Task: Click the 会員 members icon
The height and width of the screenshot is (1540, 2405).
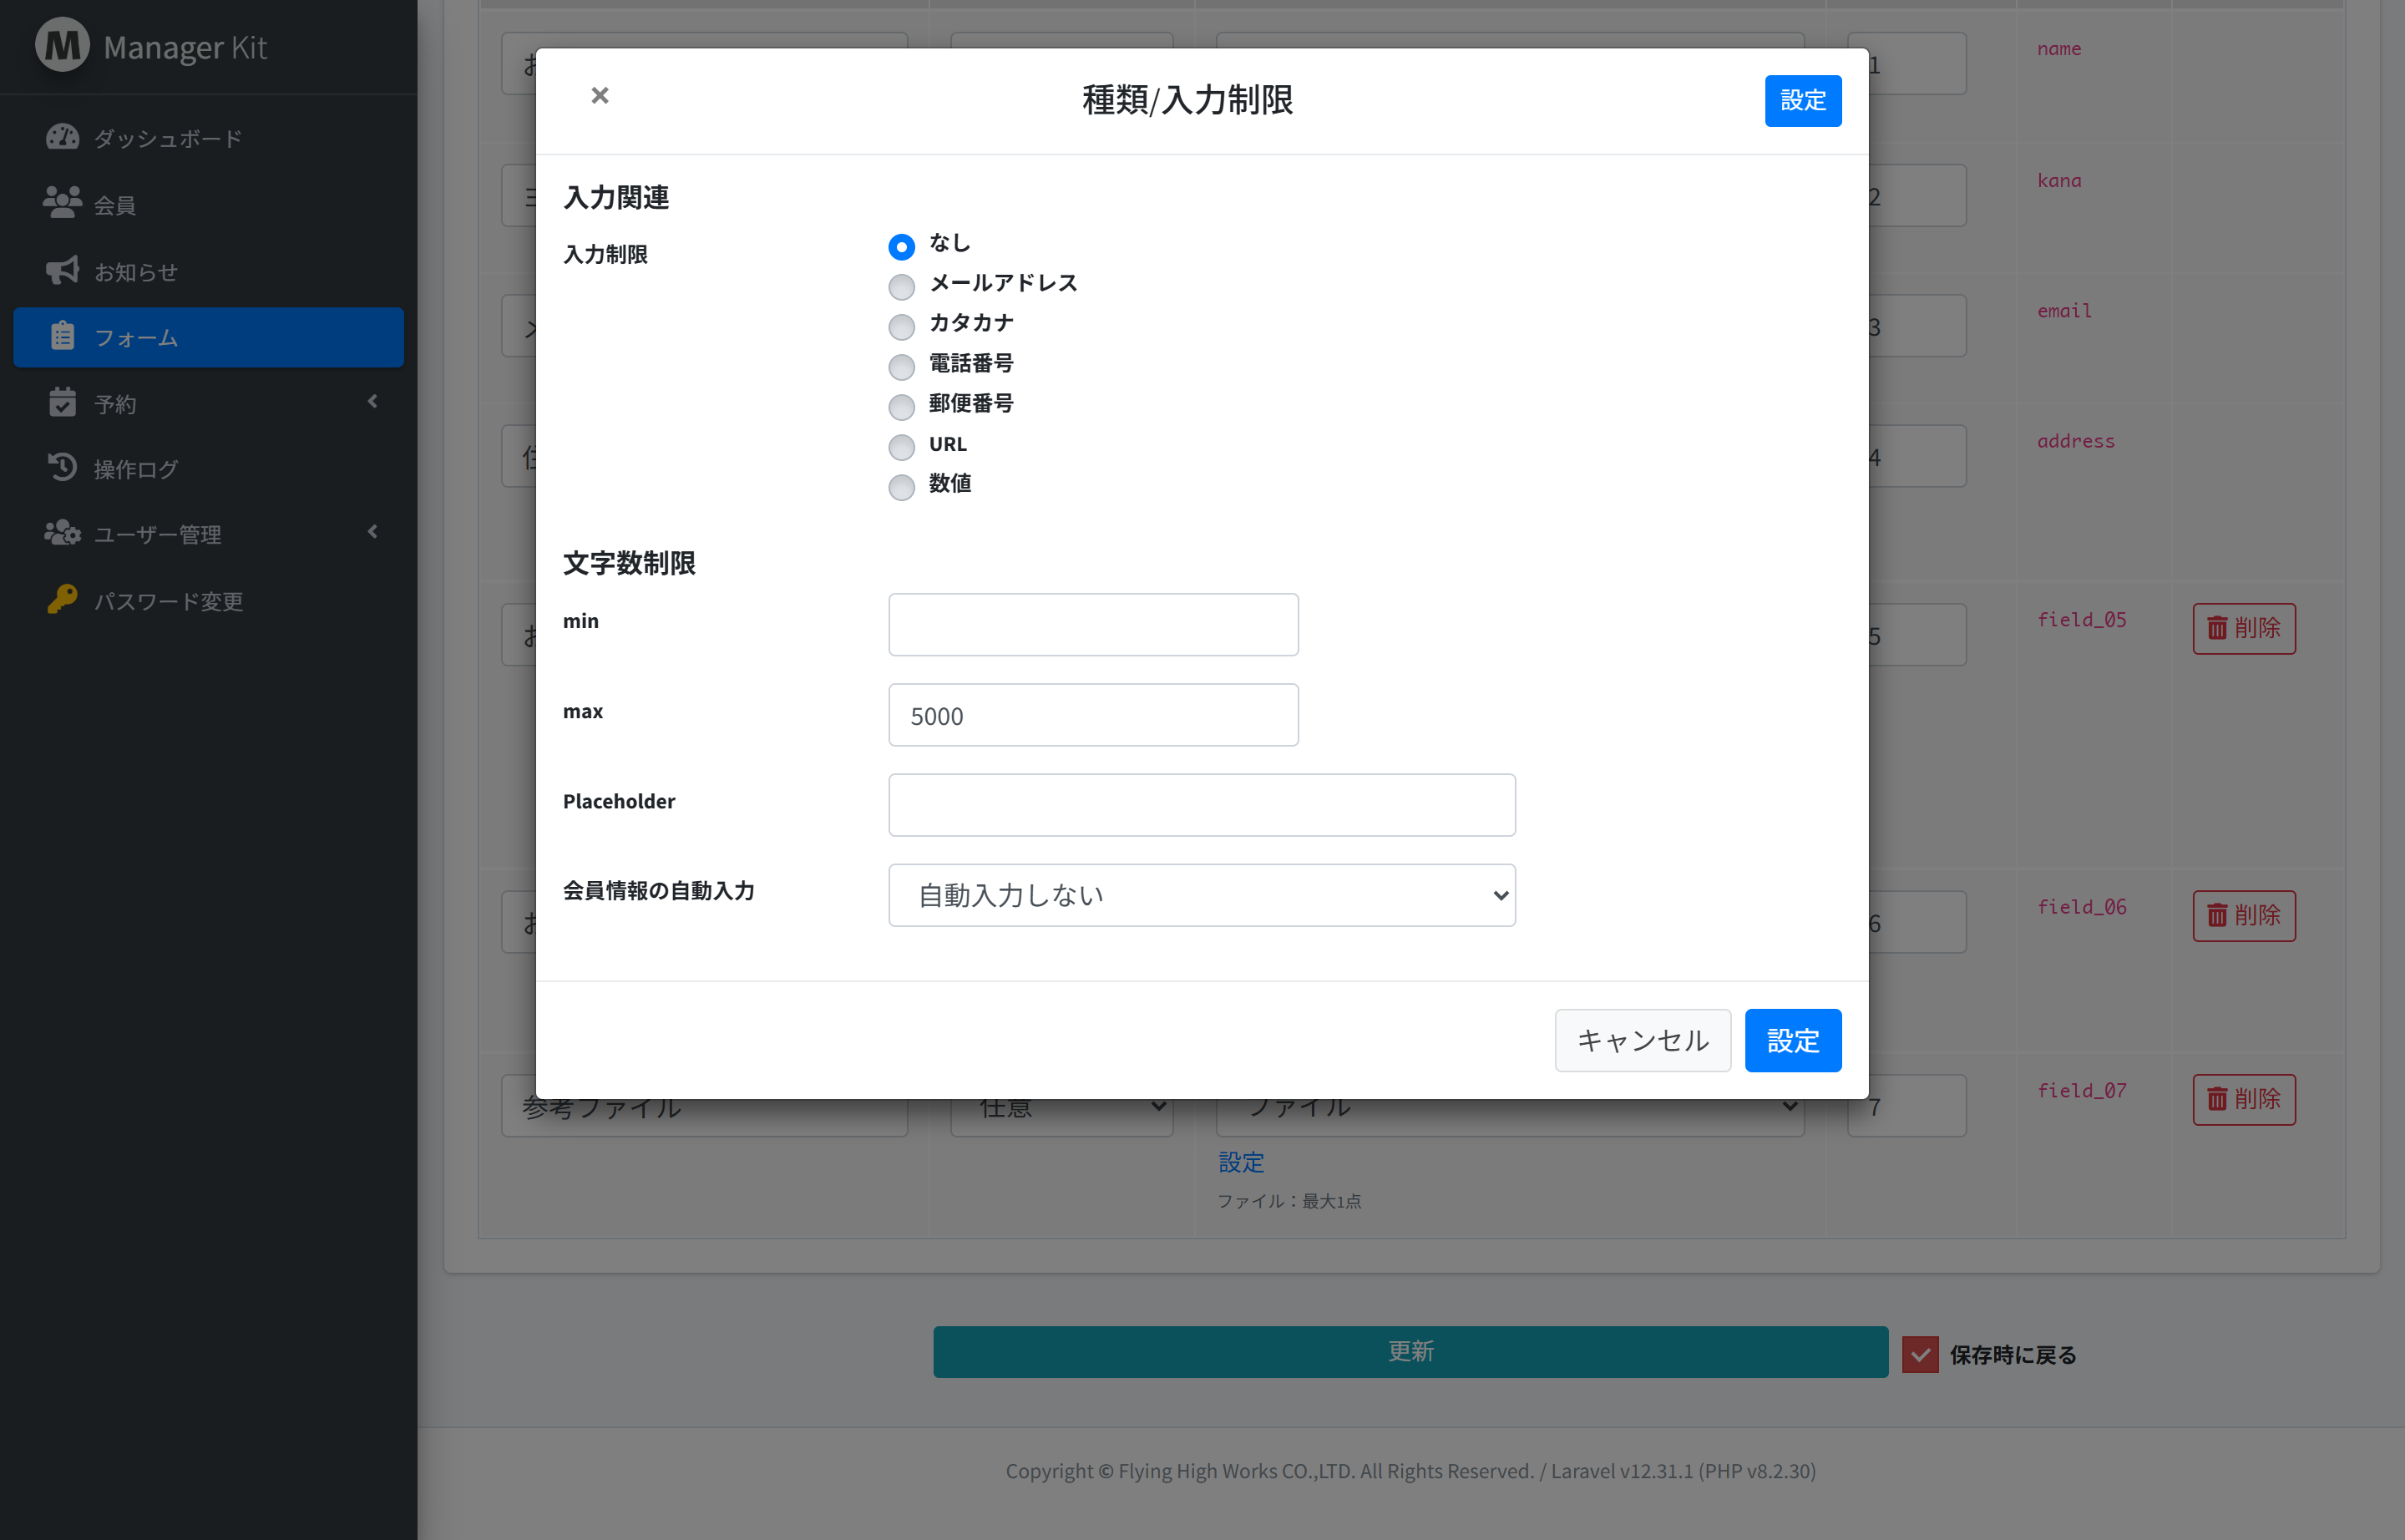Action: (62, 203)
